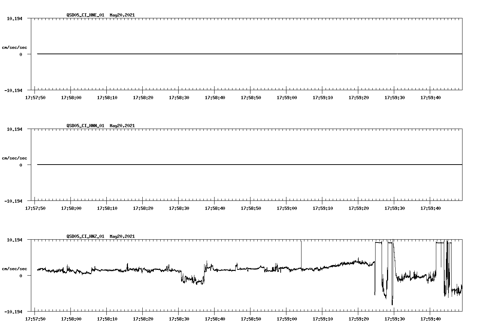Click the -10.194 lower amplitude label on HNE plot
The image size is (488, 332).
[x=13, y=91]
